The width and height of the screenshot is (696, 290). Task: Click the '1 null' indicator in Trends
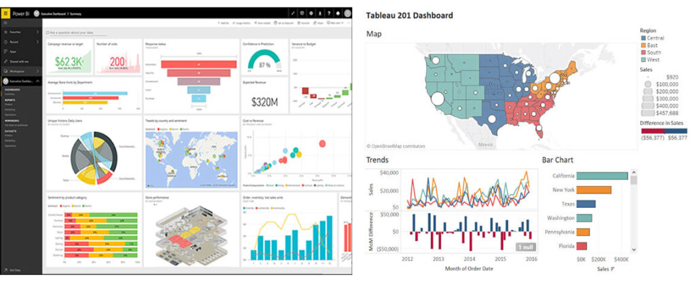(525, 247)
